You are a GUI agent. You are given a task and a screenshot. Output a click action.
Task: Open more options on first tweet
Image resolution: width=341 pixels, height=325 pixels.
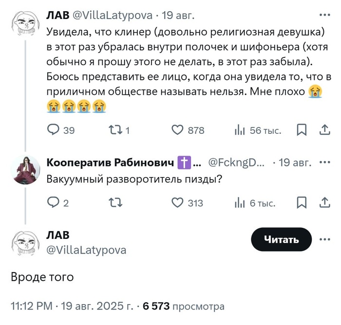325,15
